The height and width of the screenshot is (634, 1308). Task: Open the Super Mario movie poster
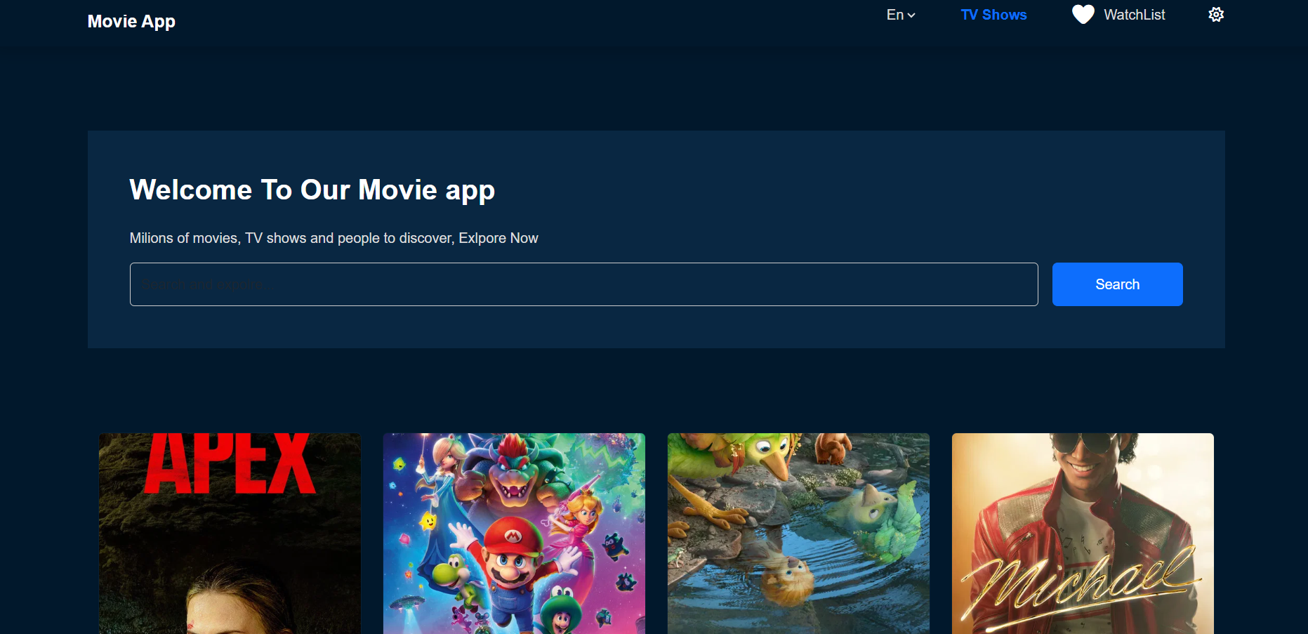[514, 534]
